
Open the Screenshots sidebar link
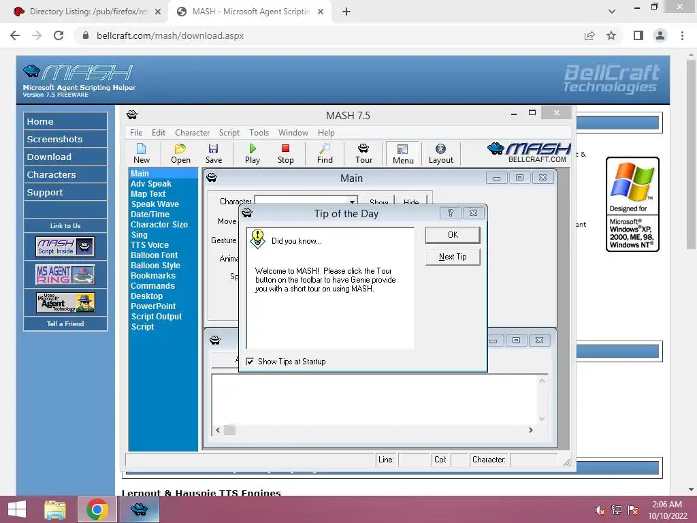[x=65, y=139]
